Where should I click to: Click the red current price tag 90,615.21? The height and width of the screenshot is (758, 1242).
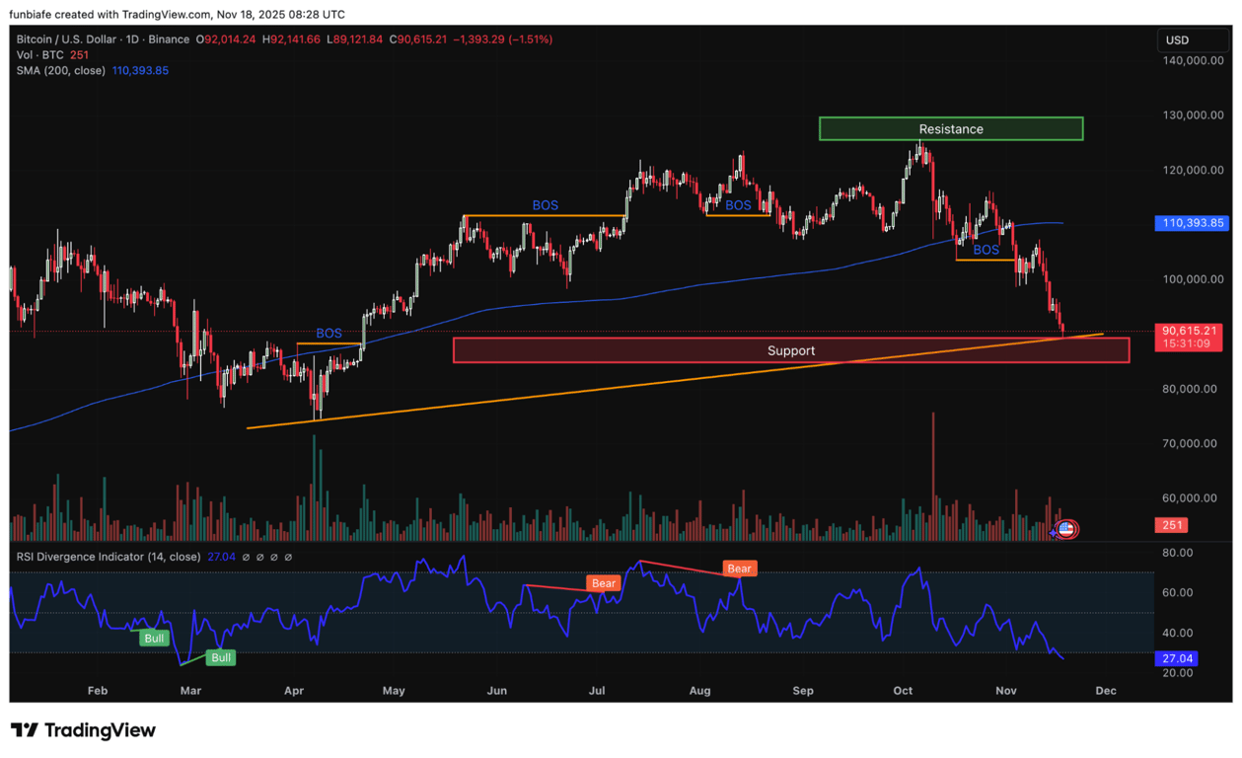pyautogui.click(x=1189, y=333)
